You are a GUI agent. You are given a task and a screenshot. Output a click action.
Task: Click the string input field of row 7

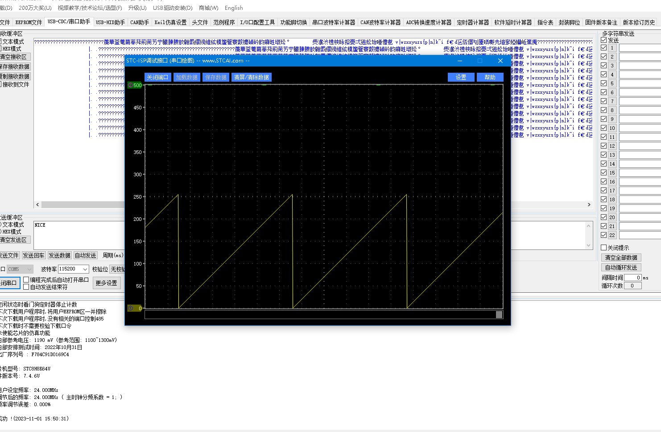tap(640, 101)
